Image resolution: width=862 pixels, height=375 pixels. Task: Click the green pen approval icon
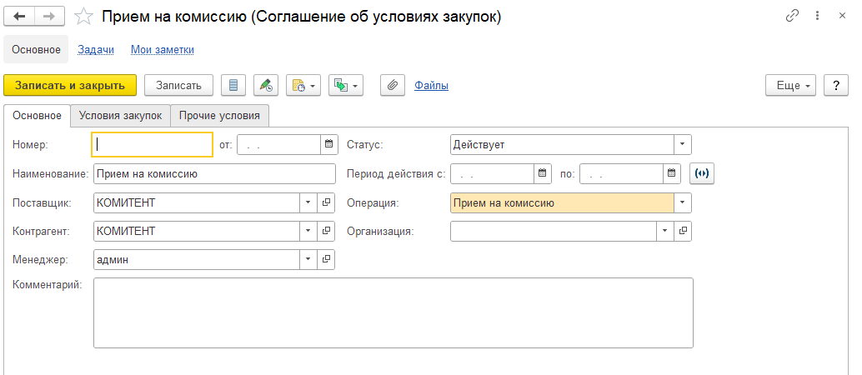[x=265, y=85]
